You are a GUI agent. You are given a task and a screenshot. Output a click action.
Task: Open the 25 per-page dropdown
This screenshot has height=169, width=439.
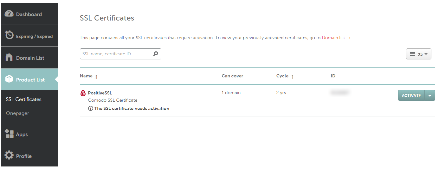pyautogui.click(x=418, y=54)
